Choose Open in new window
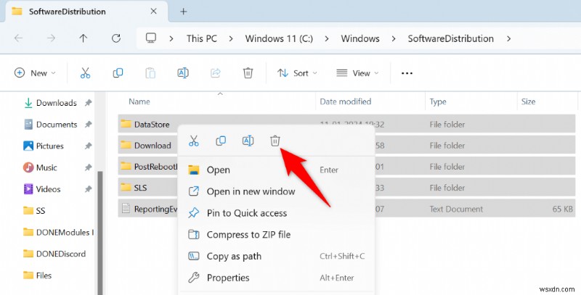 (277, 191)
